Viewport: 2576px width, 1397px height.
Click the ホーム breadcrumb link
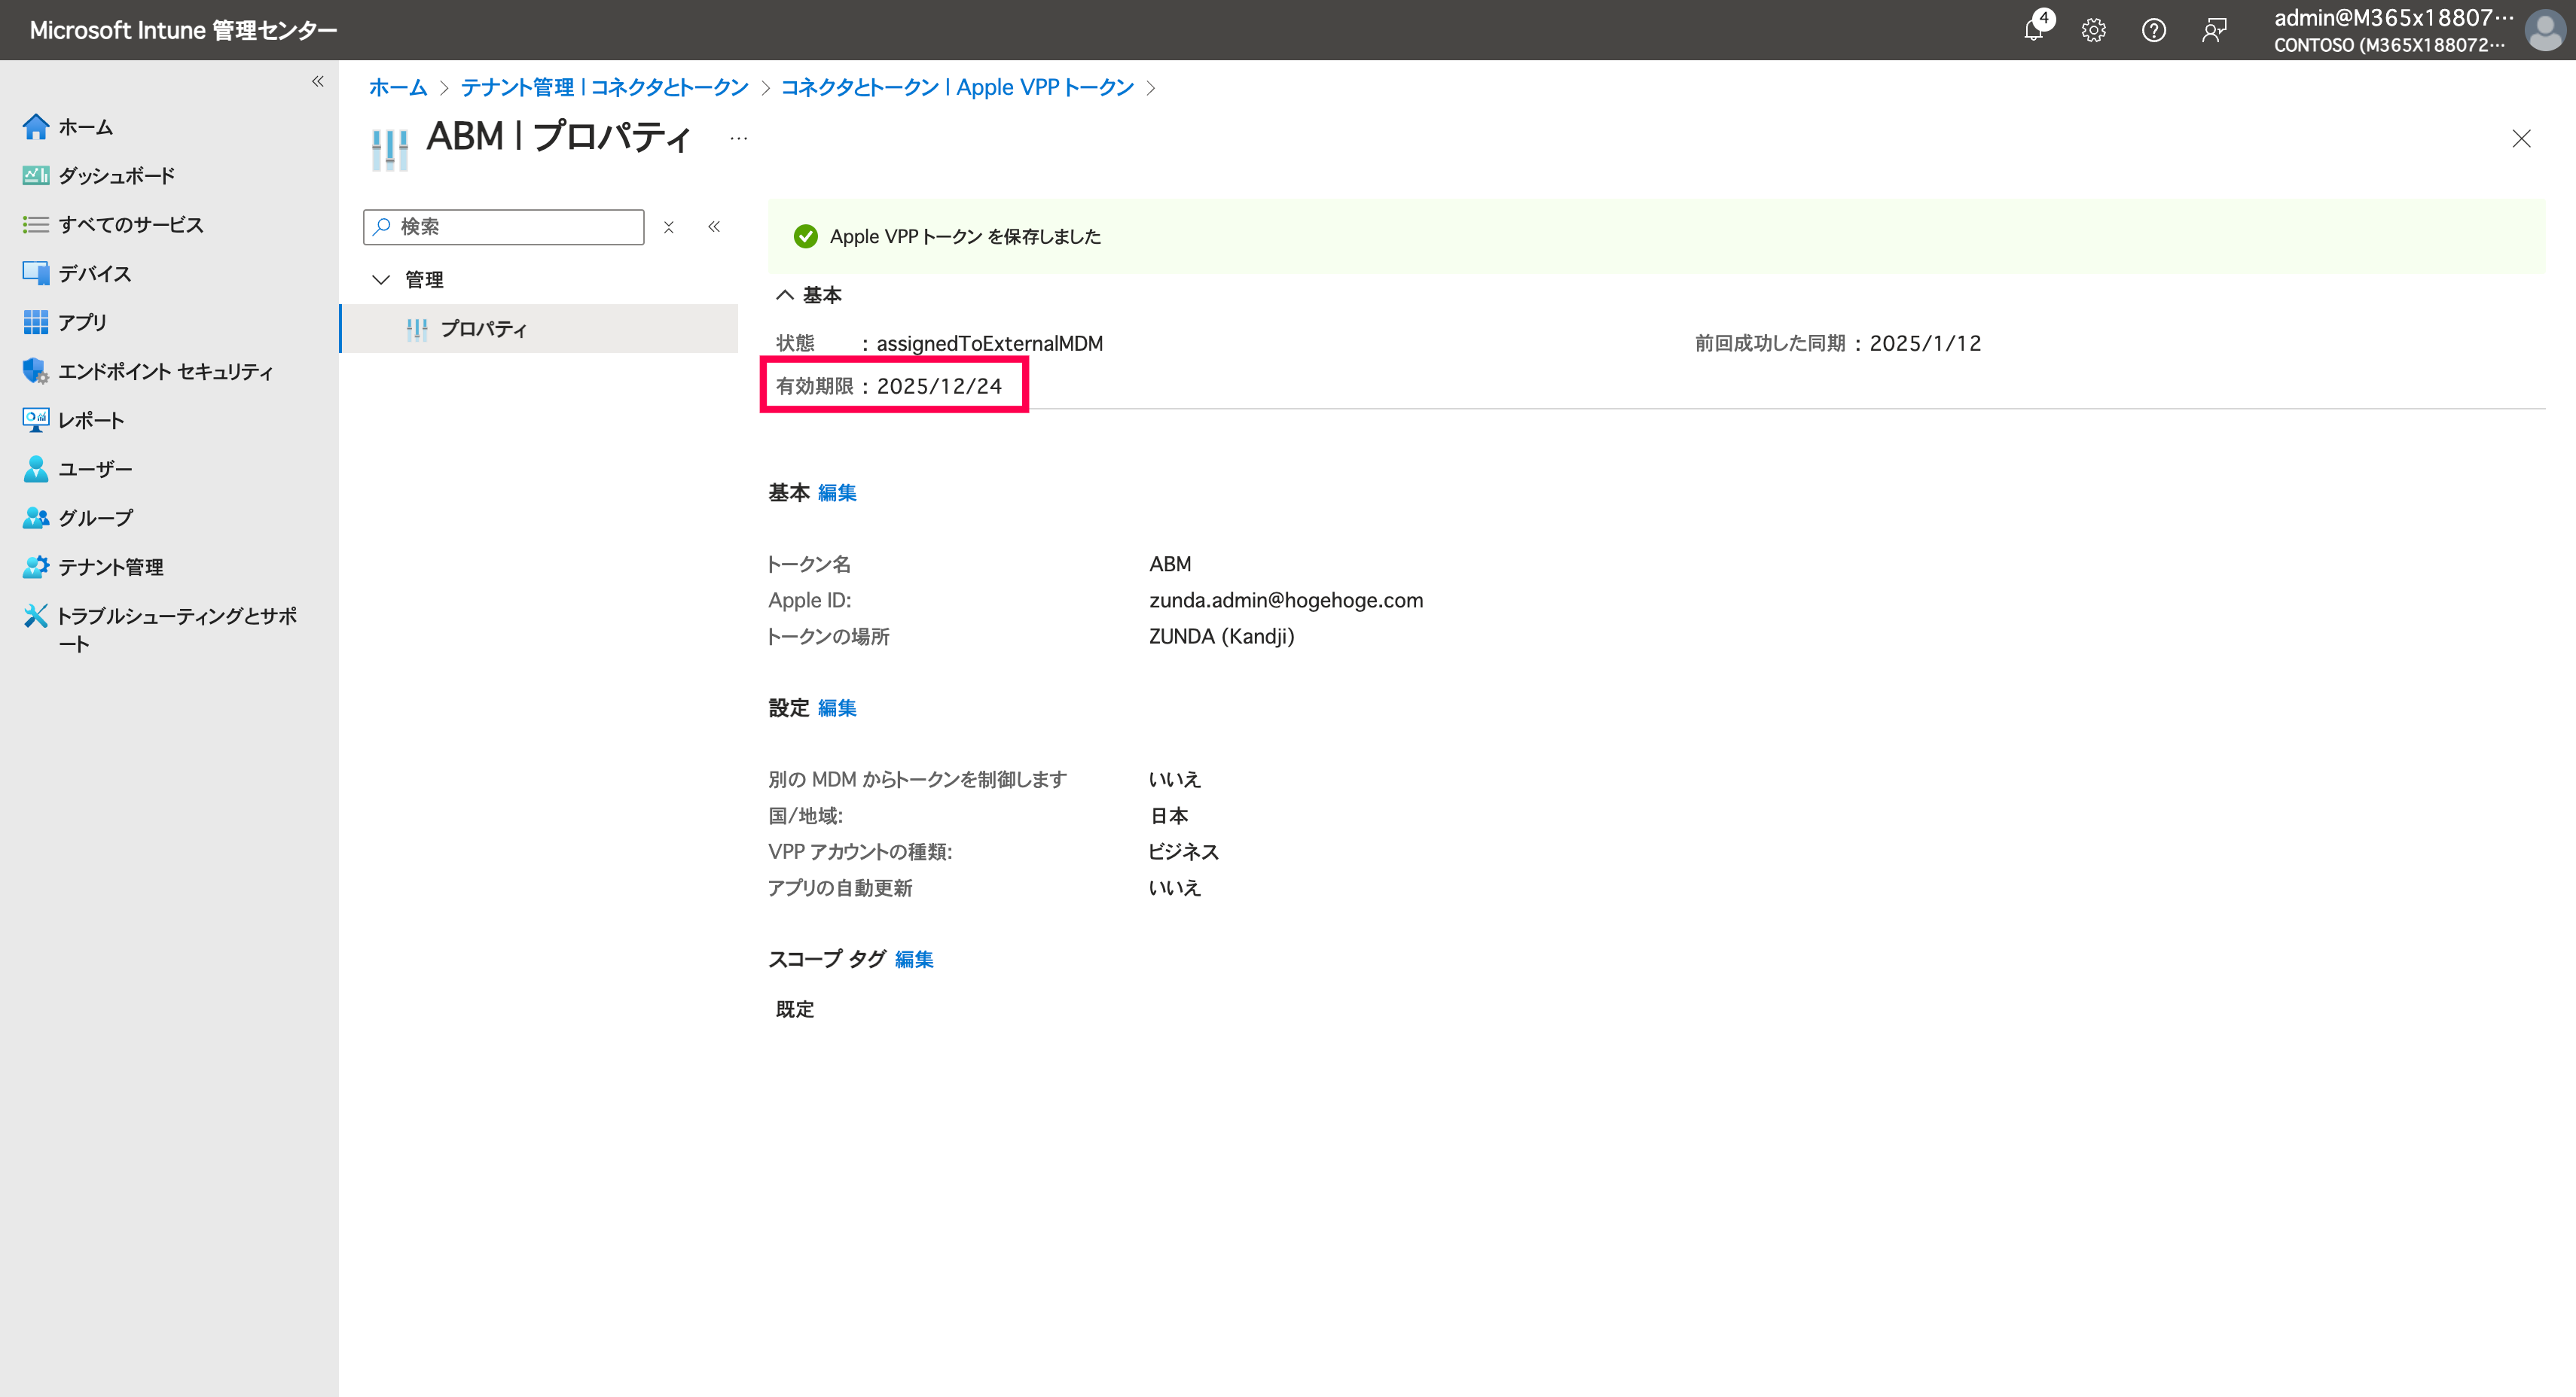pyautogui.click(x=398, y=88)
